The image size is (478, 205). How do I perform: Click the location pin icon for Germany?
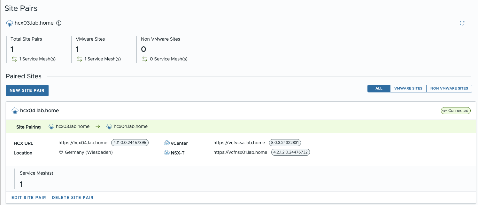[x=61, y=152]
